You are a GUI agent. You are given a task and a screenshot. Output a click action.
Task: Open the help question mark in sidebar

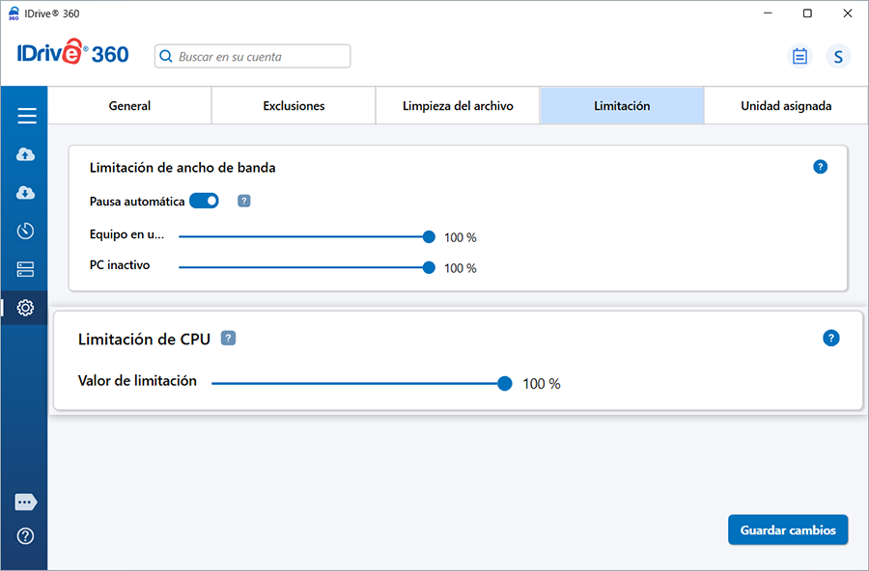pyautogui.click(x=26, y=536)
